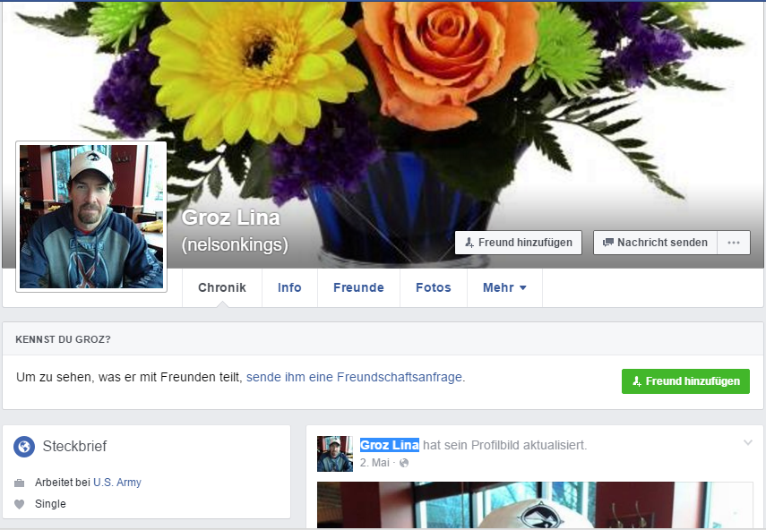Click the 'hat sein Profilbild aktualisiert.' text
This screenshot has height=530, width=766.
click(504, 445)
